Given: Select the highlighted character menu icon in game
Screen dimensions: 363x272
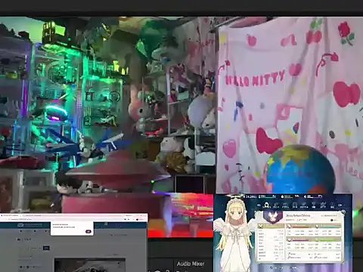Looking at the screenshot, I should (266, 205).
